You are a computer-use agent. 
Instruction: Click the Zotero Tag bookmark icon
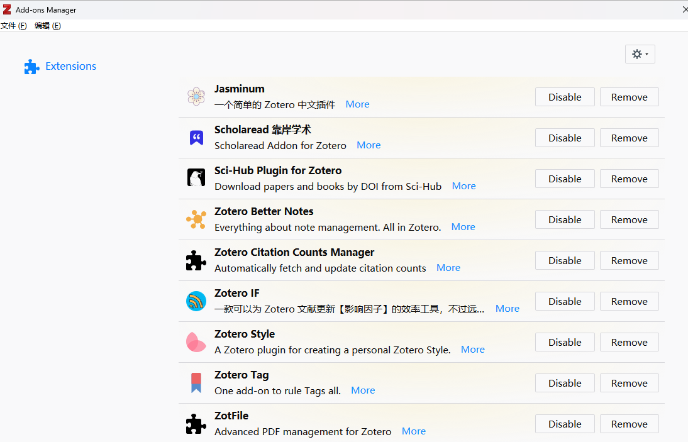[196, 383]
